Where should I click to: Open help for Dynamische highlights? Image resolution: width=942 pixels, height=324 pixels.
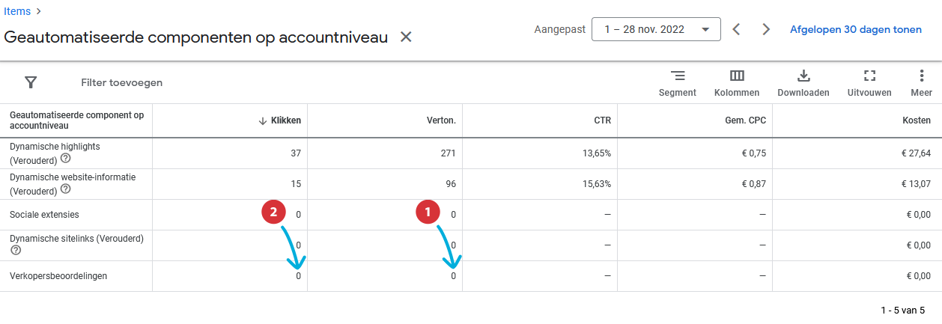tap(66, 159)
